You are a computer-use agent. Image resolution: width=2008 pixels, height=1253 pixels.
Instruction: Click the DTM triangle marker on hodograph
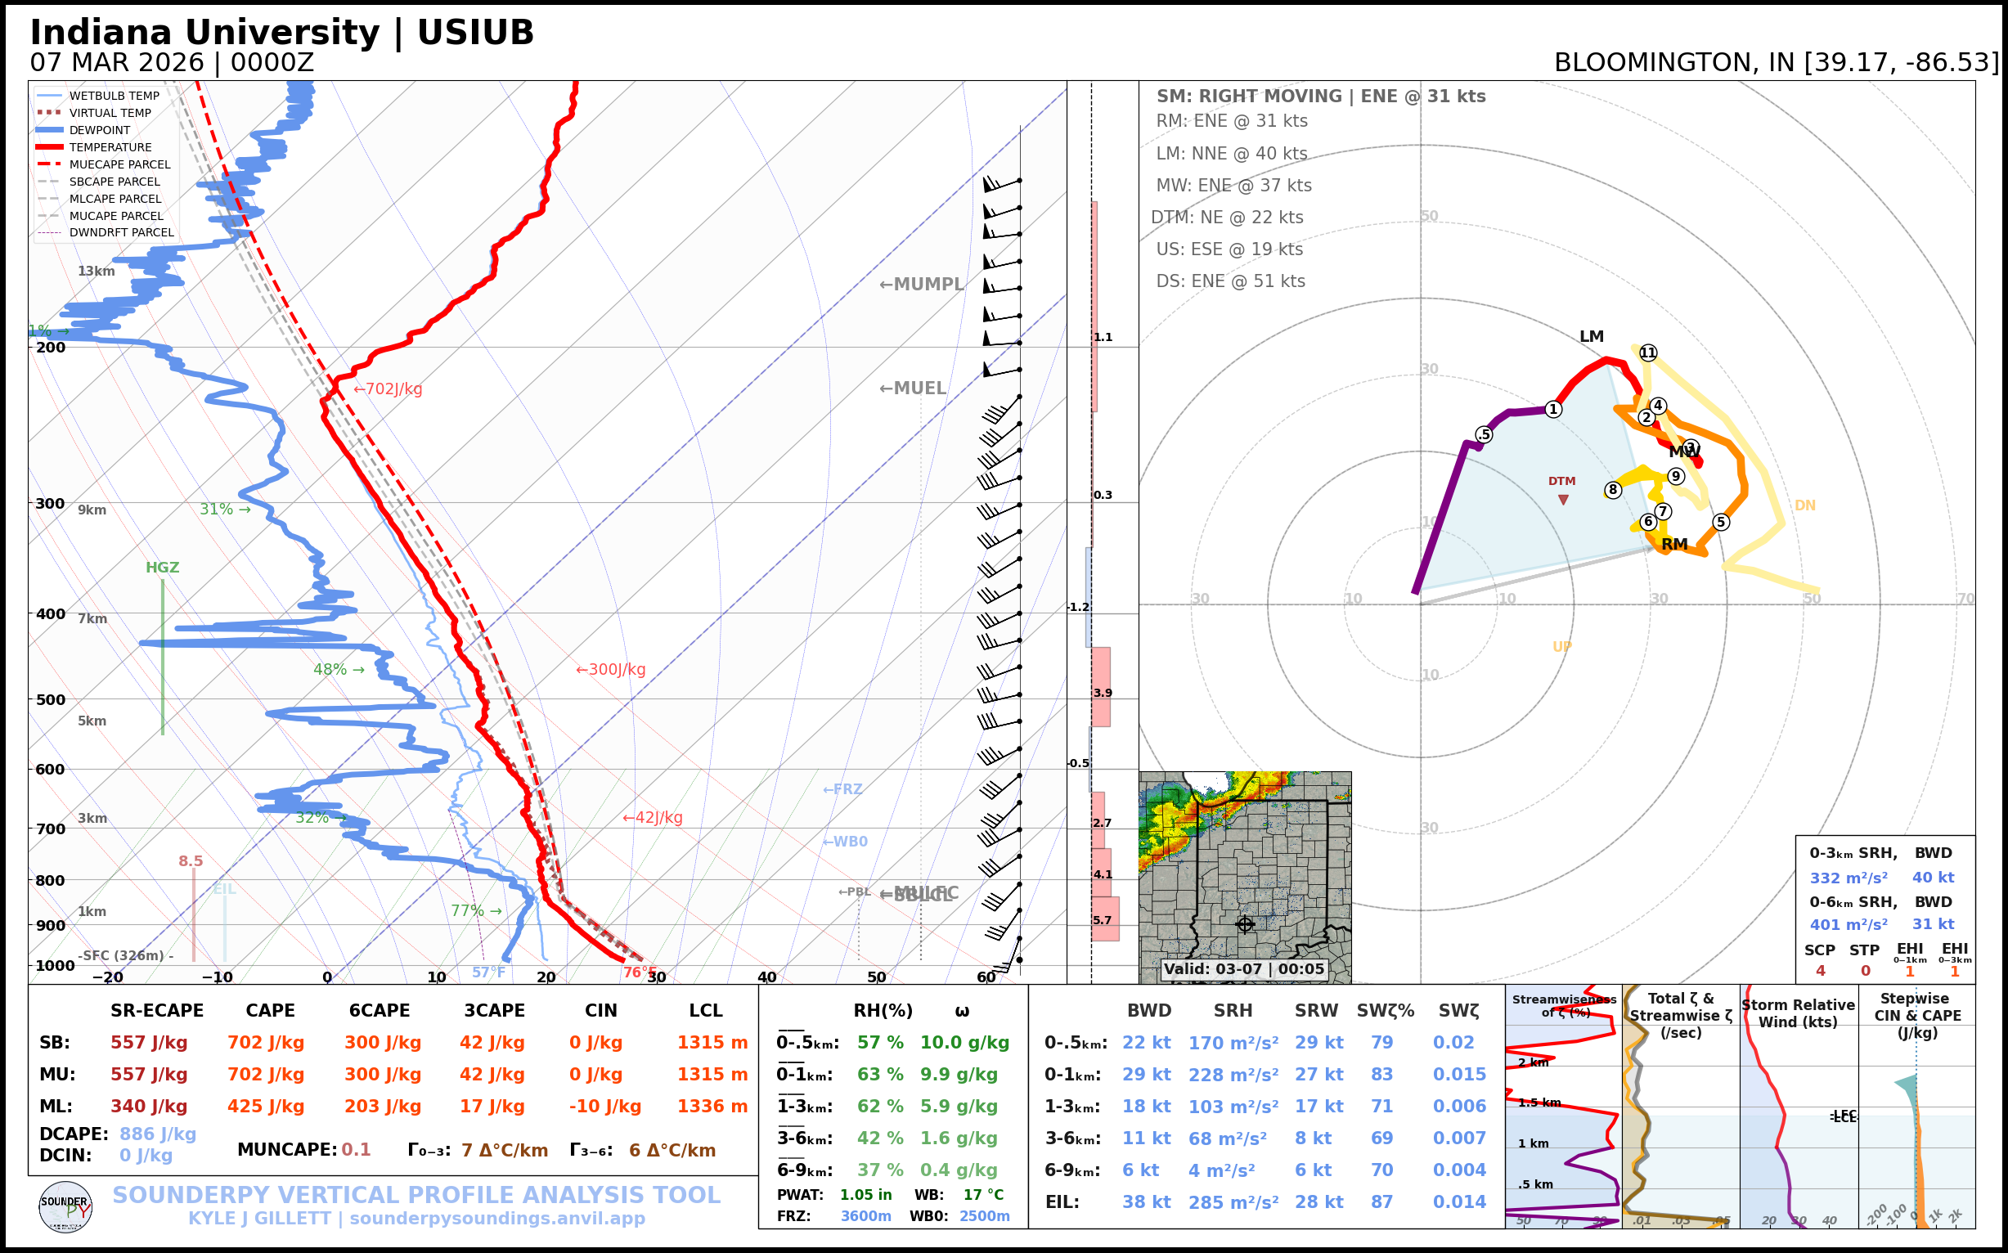pos(1563,500)
